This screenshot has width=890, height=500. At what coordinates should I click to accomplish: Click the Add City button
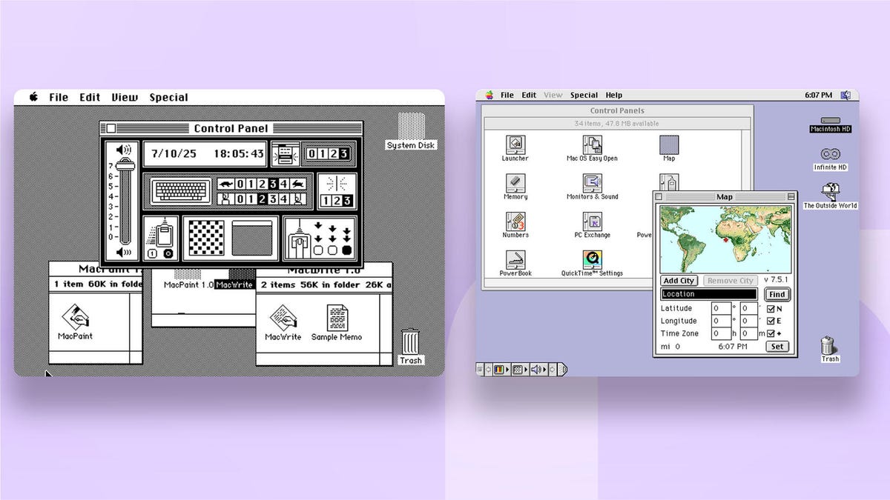[679, 281]
